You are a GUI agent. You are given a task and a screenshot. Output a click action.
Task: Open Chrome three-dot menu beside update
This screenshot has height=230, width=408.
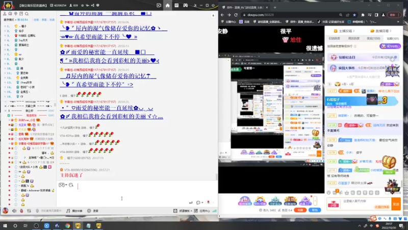tap(399, 15)
